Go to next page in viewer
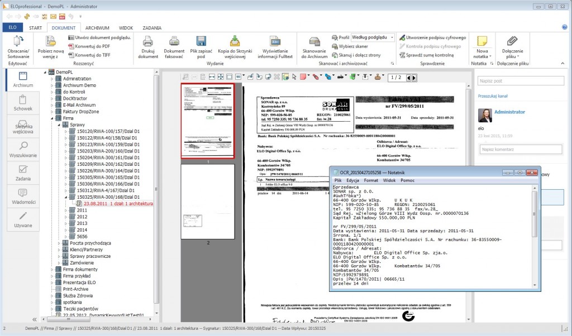The image size is (572, 336). point(414,78)
